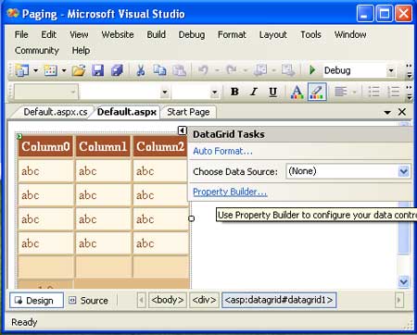Click the Redo arrow icon
This screenshot has width=417, height=335.
(232, 70)
